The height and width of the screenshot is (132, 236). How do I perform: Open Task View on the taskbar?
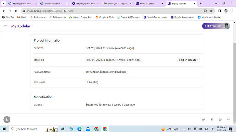click(x=62, y=129)
